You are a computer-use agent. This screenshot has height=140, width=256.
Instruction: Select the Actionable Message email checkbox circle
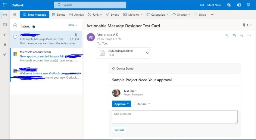[x=15, y=37]
